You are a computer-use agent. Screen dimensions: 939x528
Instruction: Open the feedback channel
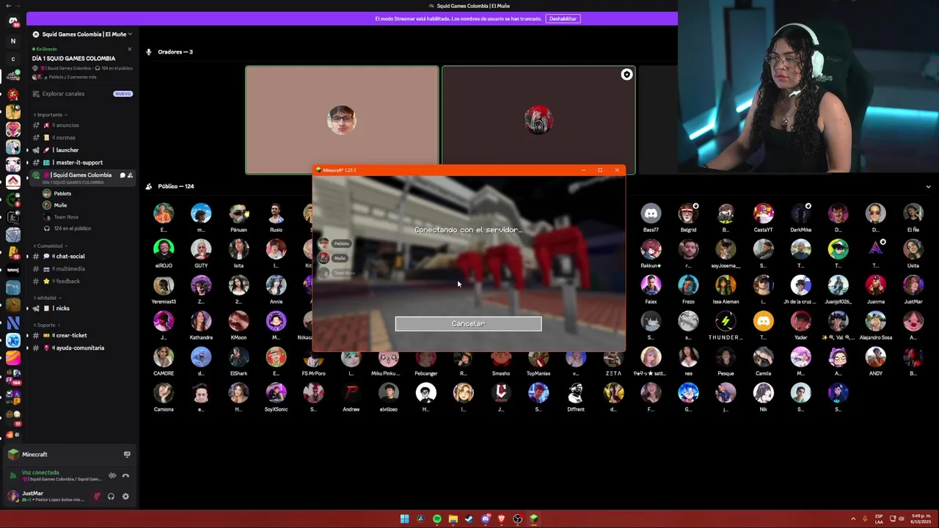pos(81,282)
